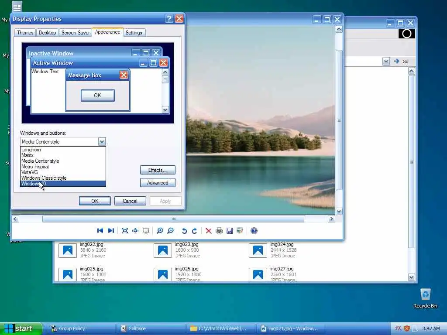This screenshot has height=335, width=447.
Task: Choose Metro Inspirat in the style list
Action: tap(63, 167)
